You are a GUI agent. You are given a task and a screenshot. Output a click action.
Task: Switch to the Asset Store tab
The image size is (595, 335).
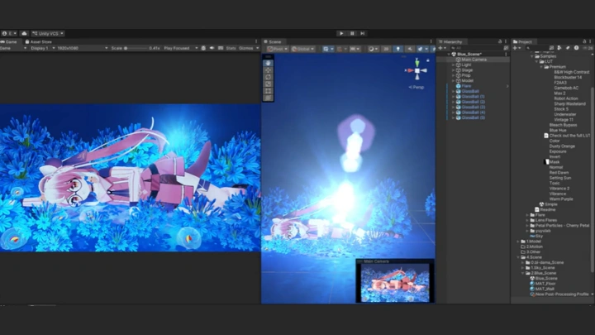(x=38, y=42)
